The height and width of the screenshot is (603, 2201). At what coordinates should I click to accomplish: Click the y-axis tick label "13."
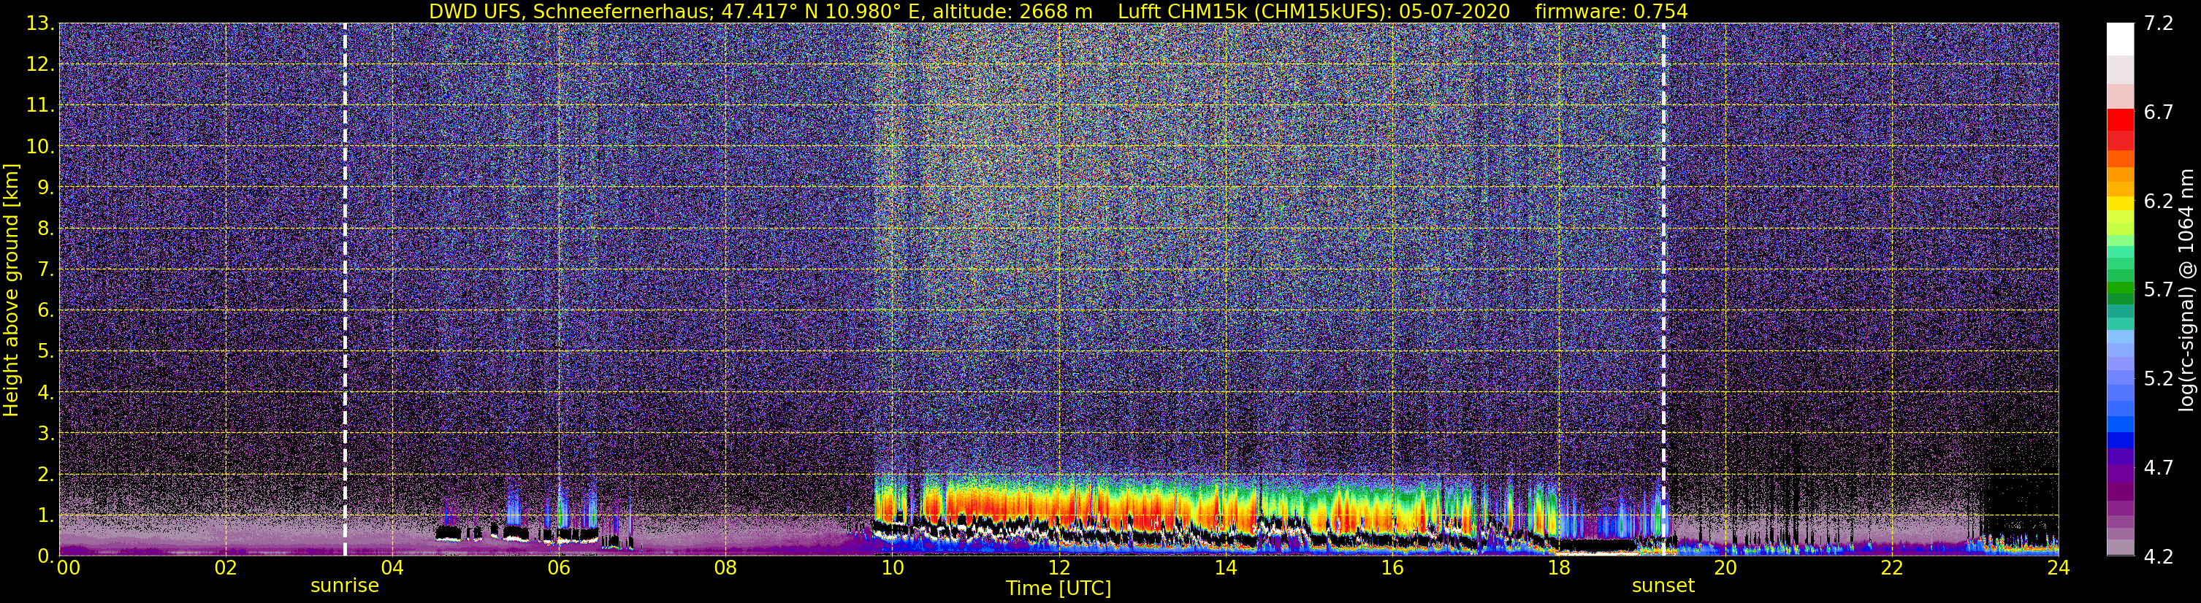click(39, 24)
